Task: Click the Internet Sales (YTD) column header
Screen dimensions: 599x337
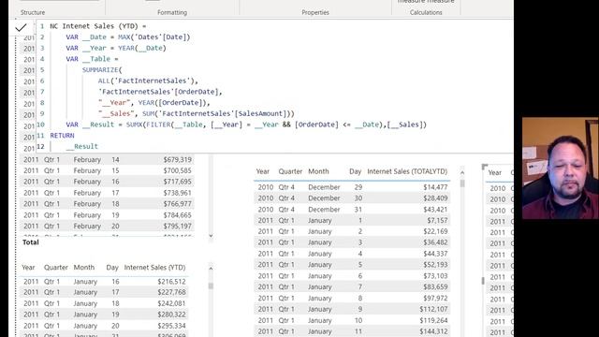Action: 154,268
